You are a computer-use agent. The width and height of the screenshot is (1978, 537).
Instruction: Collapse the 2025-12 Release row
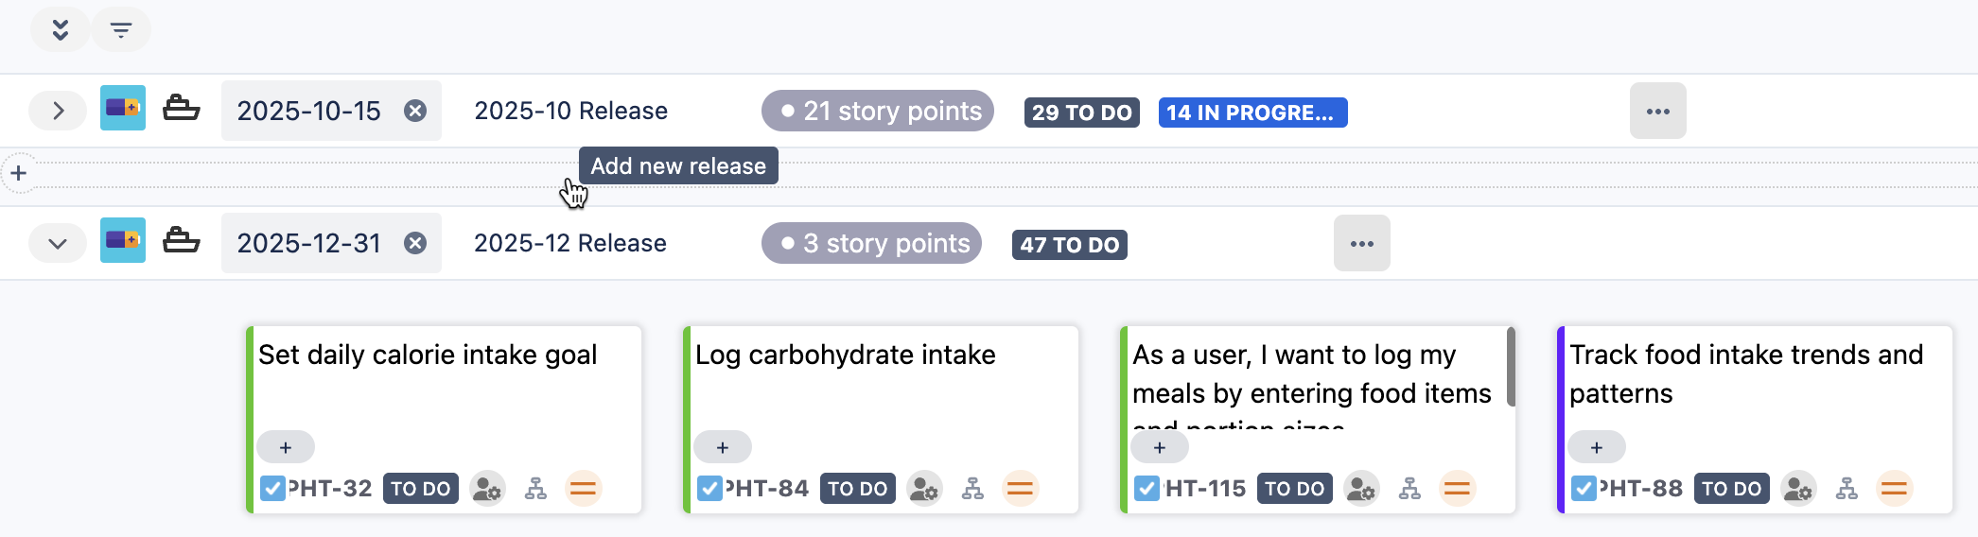tap(58, 243)
